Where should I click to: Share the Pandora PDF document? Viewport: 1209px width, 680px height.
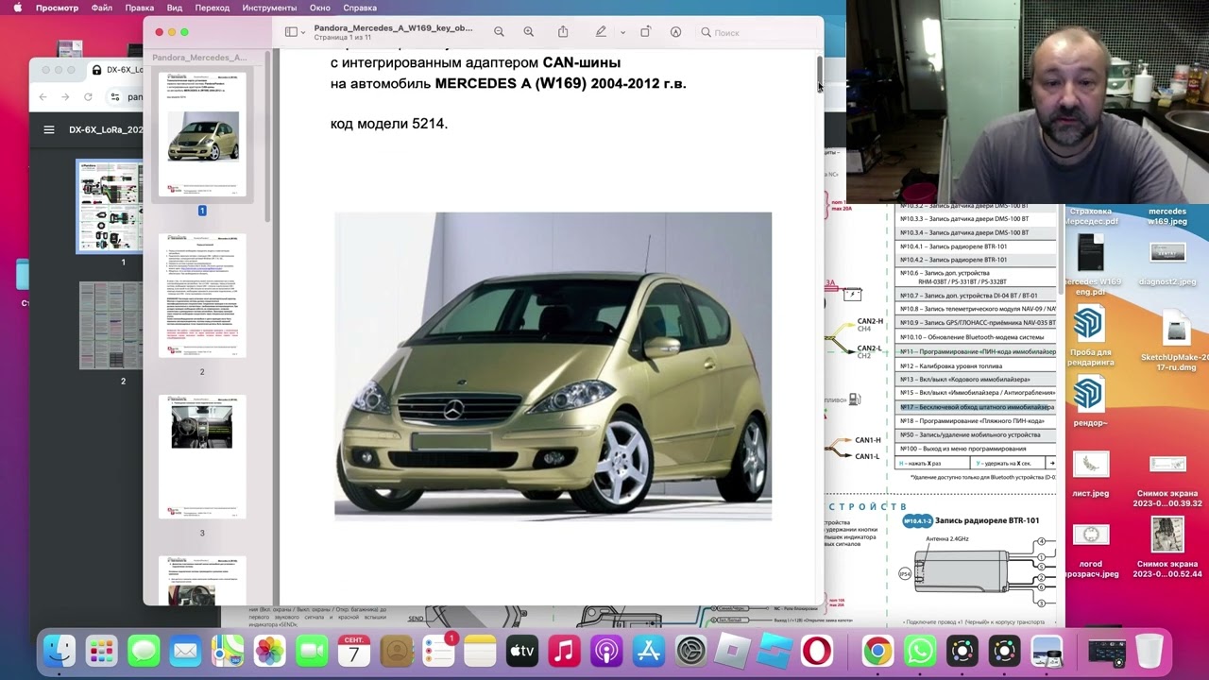563,32
